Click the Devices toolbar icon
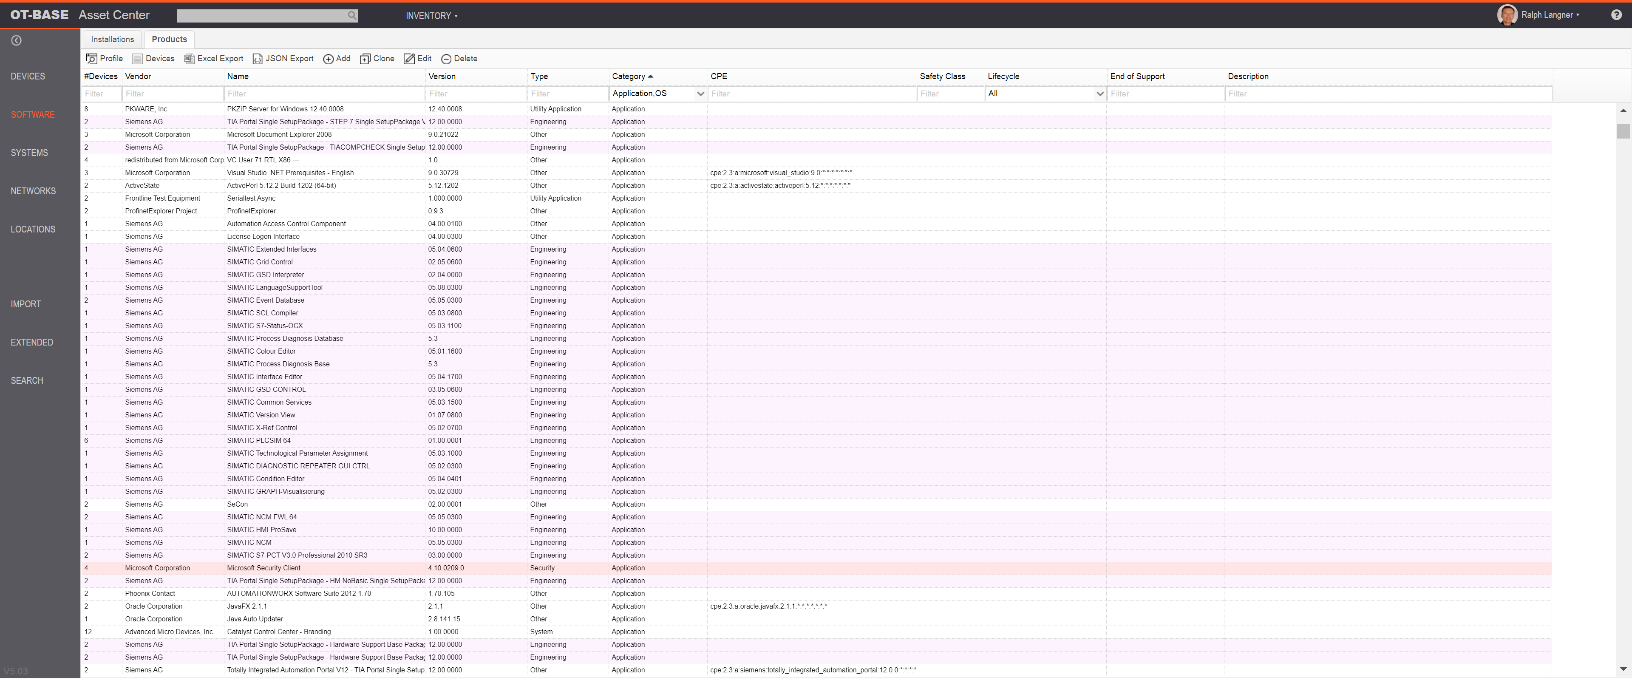Screen dimensions: 1632x680 coord(137,59)
